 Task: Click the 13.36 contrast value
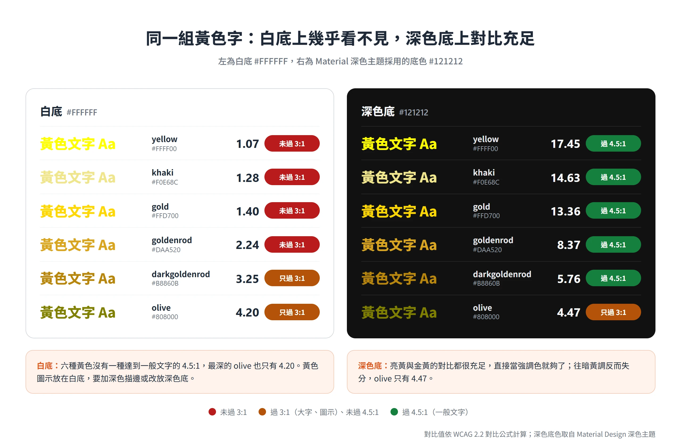[565, 211]
